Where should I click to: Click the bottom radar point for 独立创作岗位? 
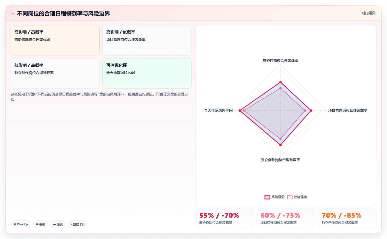click(x=280, y=145)
